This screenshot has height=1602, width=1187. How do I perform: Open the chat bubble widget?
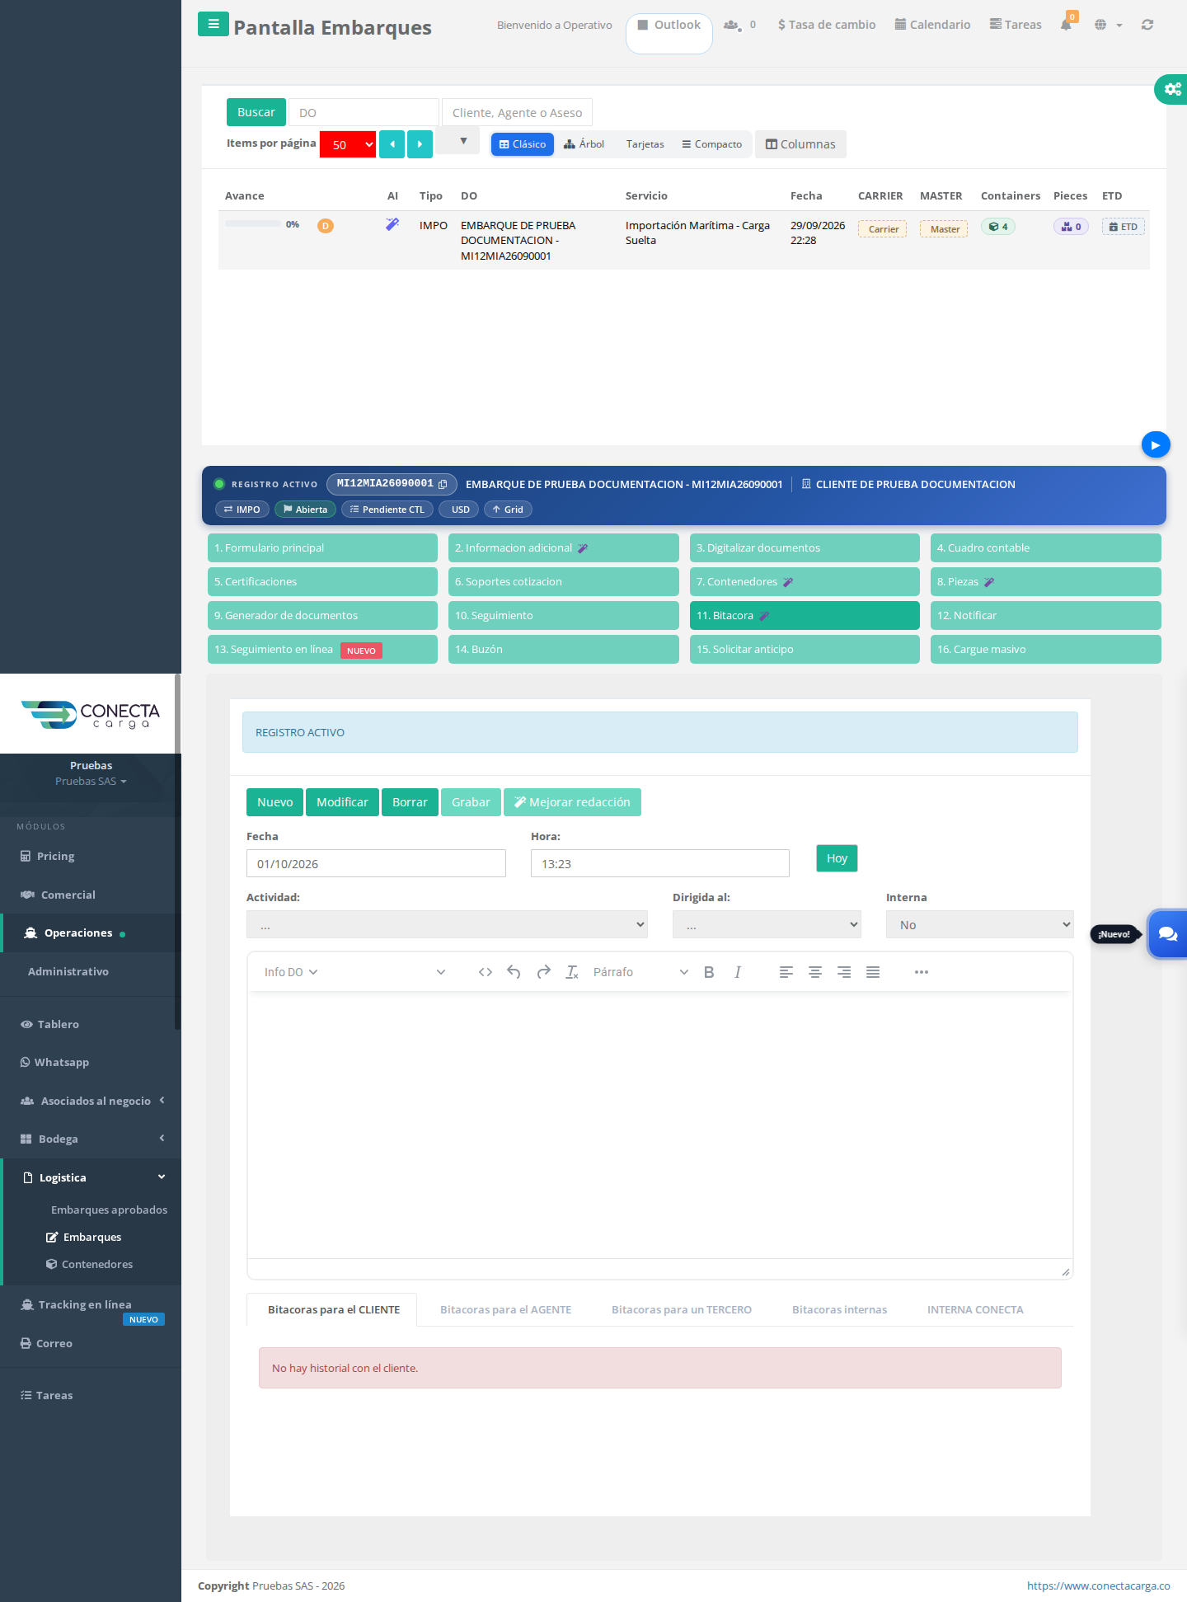coord(1167,934)
